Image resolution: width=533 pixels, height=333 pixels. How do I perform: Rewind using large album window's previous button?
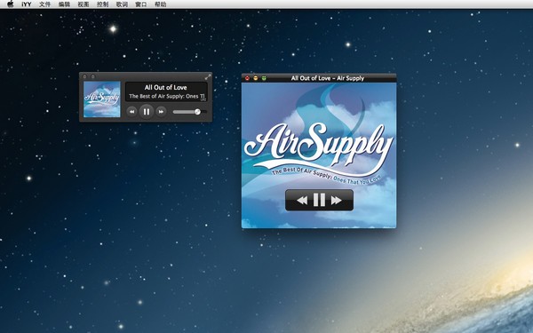(302, 200)
